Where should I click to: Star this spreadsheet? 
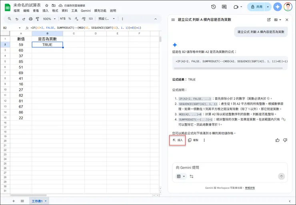coord(47,6)
